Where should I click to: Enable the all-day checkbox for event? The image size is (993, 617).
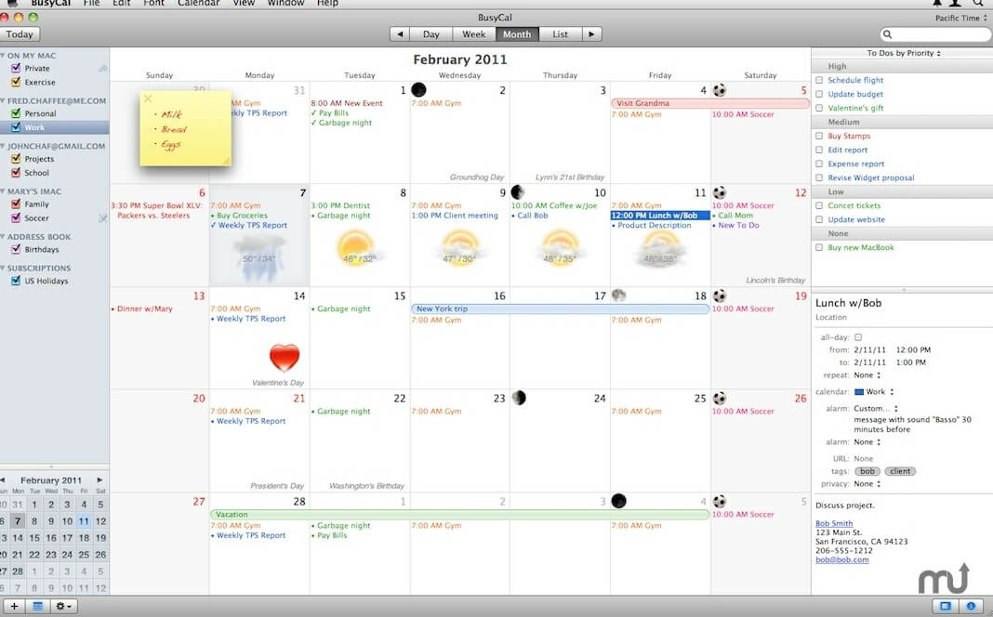click(x=858, y=337)
